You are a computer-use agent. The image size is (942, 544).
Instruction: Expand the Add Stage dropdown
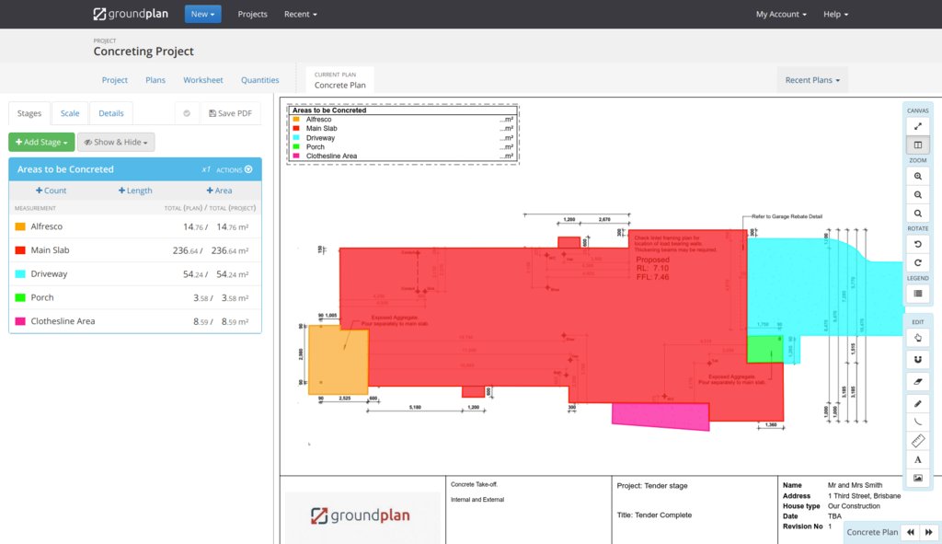[40, 142]
